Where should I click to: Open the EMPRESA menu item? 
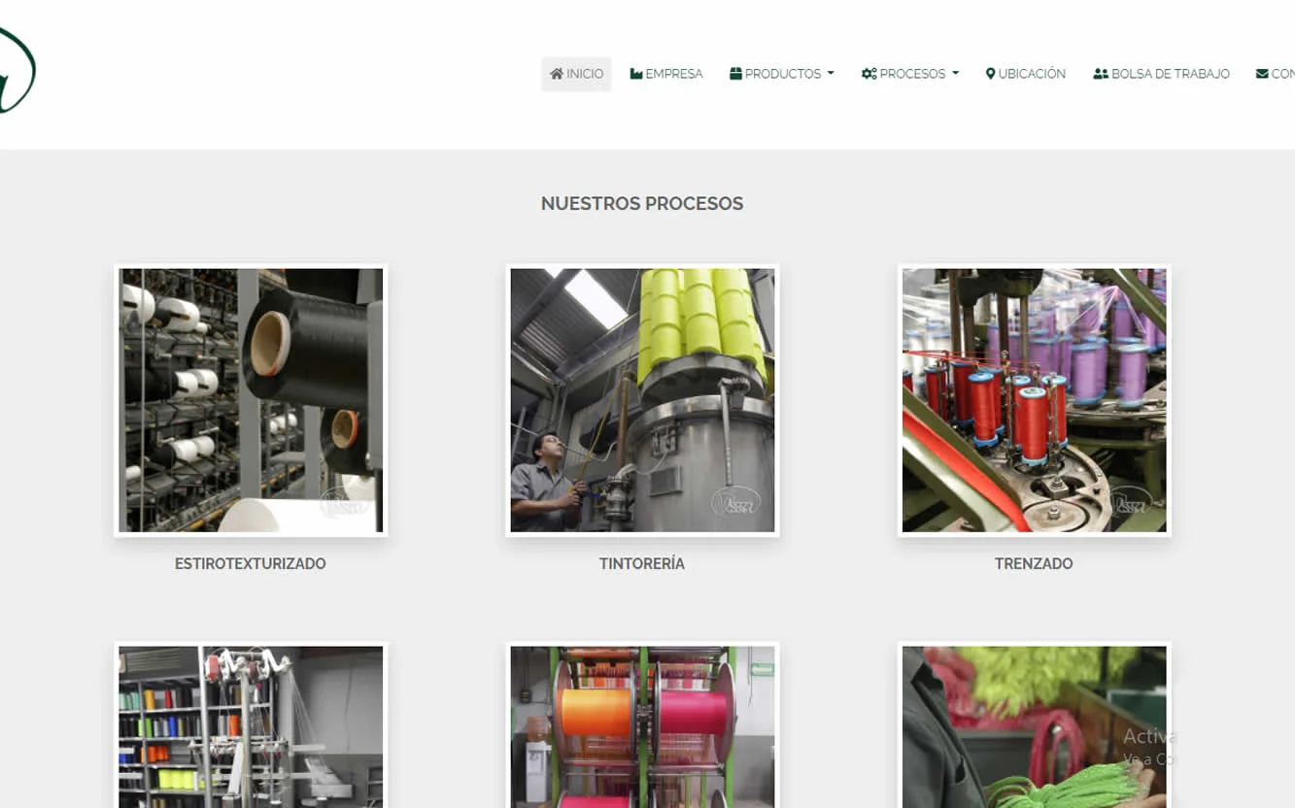[x=673, y=74]
